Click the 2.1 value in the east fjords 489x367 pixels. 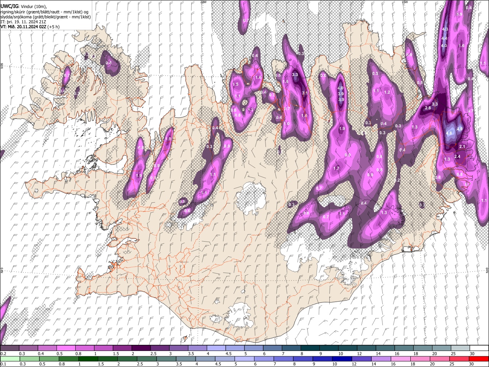pyautogui.click(x=462, y=146)
